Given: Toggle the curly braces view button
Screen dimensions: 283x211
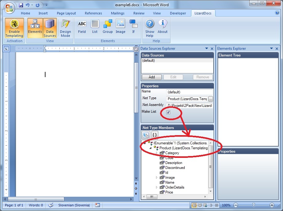Looking at the screenshot, I should [x=155, y=135].
